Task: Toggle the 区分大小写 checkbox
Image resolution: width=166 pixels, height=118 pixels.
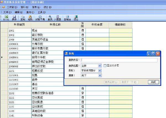Action: 105,66
